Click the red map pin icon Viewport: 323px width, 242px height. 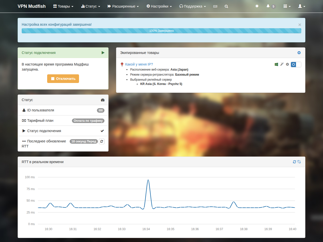point(122,65)
